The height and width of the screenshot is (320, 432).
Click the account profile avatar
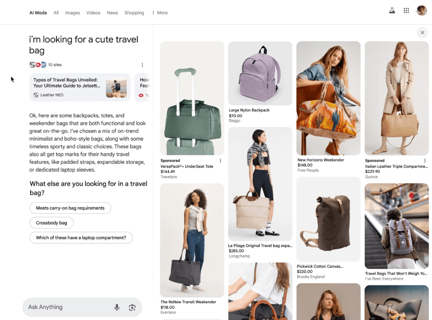point(422,11)
